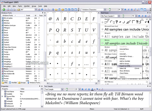Toggle checkbox for Modern font face
The image size is (152, 111).
102,50
